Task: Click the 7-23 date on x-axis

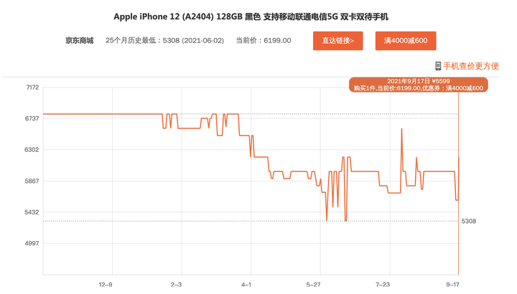Action: click(x=383, y=285)
